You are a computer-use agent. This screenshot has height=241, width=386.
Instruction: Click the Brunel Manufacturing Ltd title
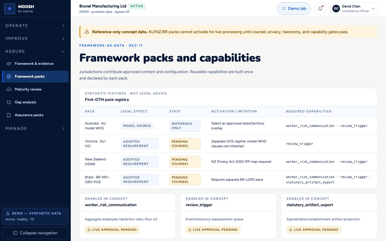tap(103, 6)
